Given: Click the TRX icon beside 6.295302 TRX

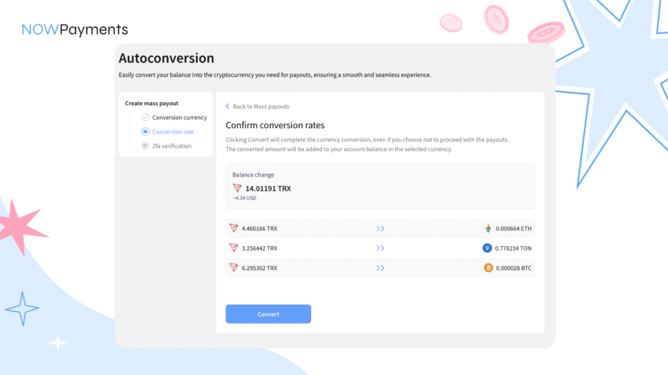Looking at the screenshot, I should click(x=234, y=268).
